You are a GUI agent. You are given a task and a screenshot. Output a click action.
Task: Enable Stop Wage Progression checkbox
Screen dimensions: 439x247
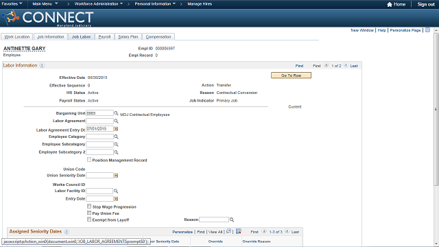coord(89,207)
